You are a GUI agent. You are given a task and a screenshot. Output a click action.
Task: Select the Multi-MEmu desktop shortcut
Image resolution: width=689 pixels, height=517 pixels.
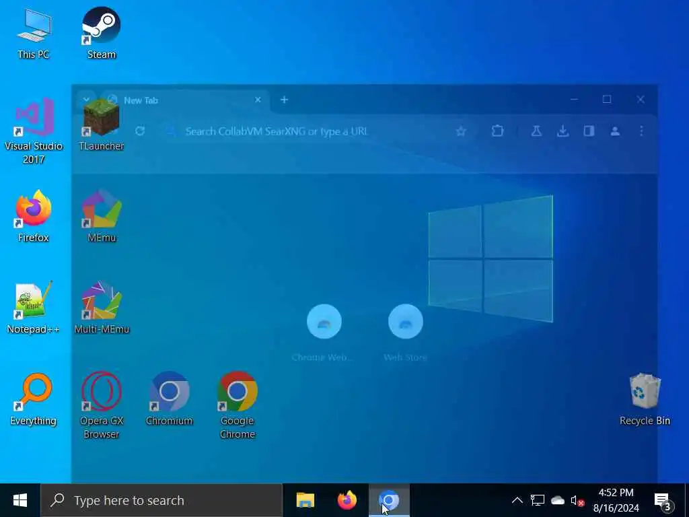click(x=102, y=308)
